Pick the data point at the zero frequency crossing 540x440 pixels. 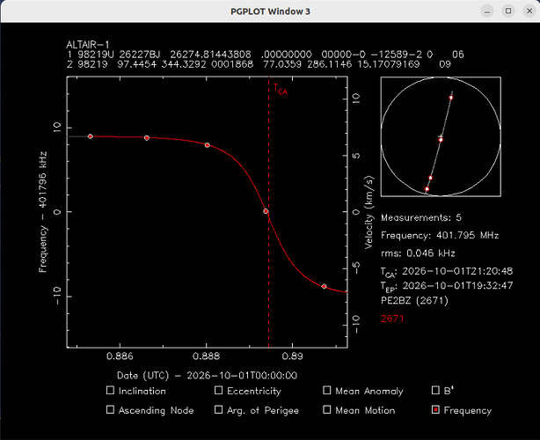266,211
